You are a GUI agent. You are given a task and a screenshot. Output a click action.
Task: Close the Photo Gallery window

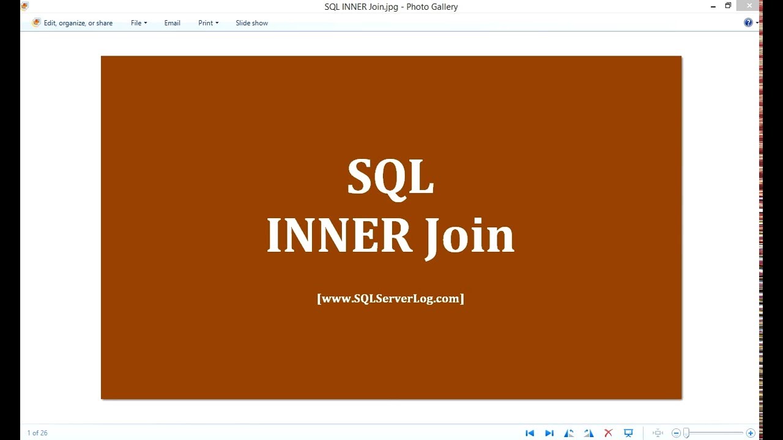click(x=749, y=6)
